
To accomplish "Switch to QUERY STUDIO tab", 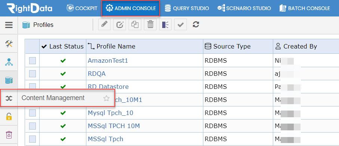I will pyautogui.click(x=187, y=8).
